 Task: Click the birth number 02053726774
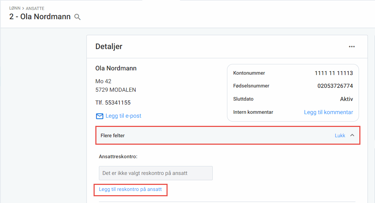335,86
